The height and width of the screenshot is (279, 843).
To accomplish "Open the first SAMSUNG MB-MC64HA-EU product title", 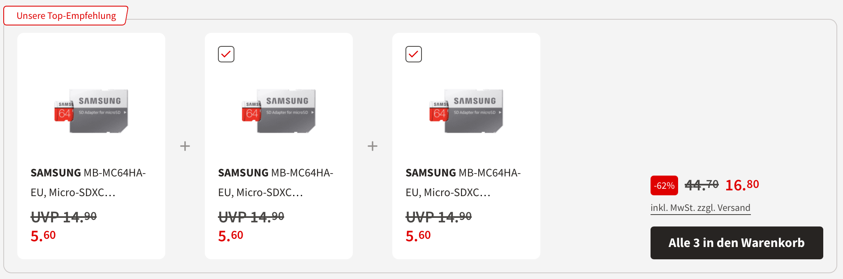I will click(88, 182).
